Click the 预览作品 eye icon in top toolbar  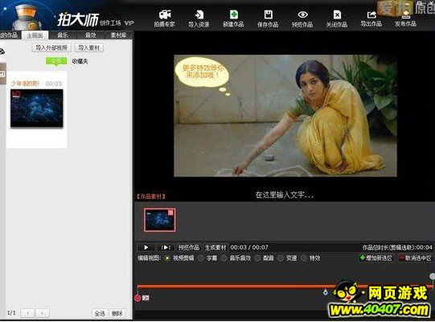pos(302,14)
